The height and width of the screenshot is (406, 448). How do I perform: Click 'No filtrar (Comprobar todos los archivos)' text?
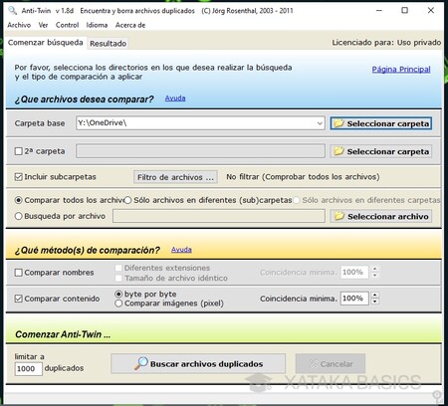pyautogui.click(x=303, y=177)
